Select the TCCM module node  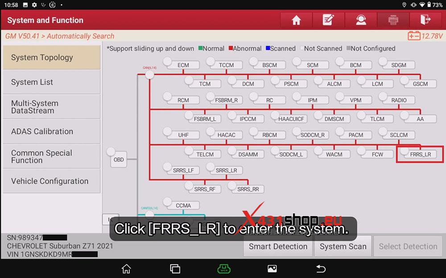click(x=227, y=65)
